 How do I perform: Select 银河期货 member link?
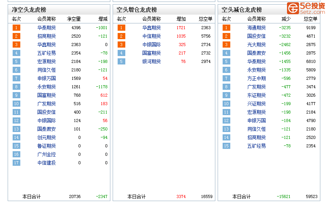[151, 61]
